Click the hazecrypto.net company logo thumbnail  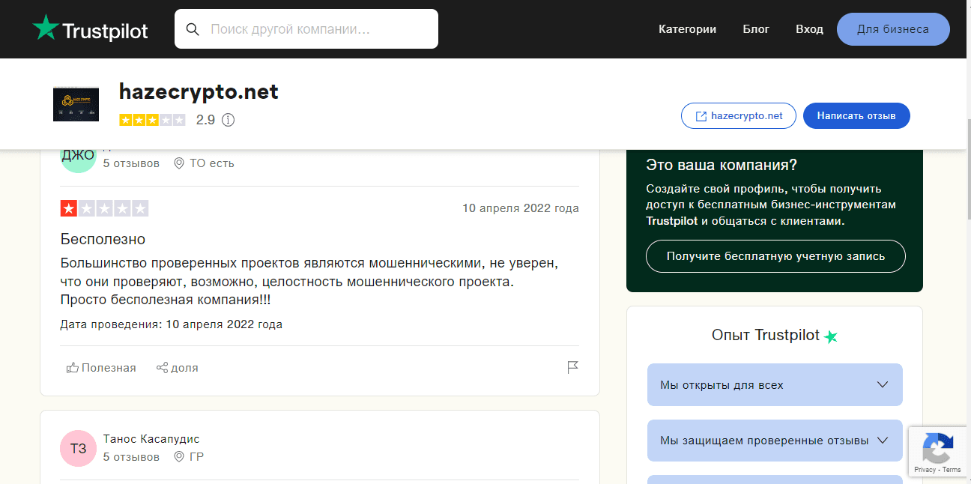point(76,104)
